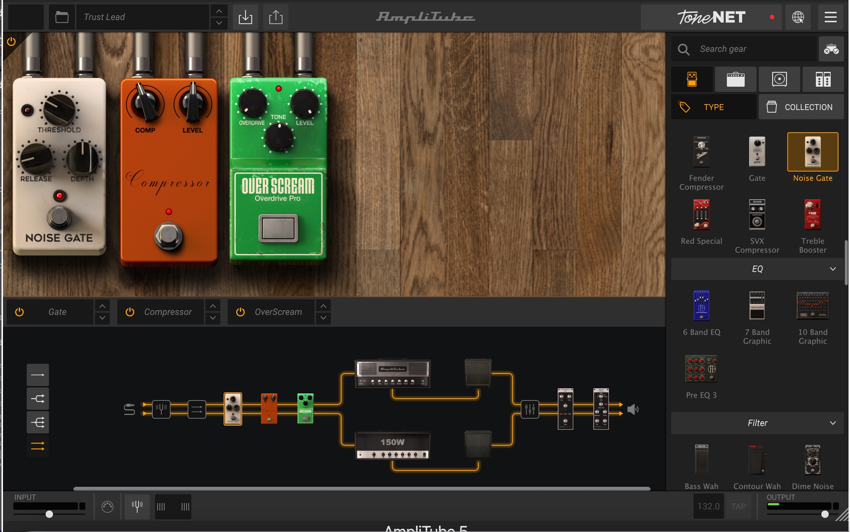The image size is (850, 532).
Task: Click the save preset download icon
Action: pyautogui.click(x=245, y=17)
